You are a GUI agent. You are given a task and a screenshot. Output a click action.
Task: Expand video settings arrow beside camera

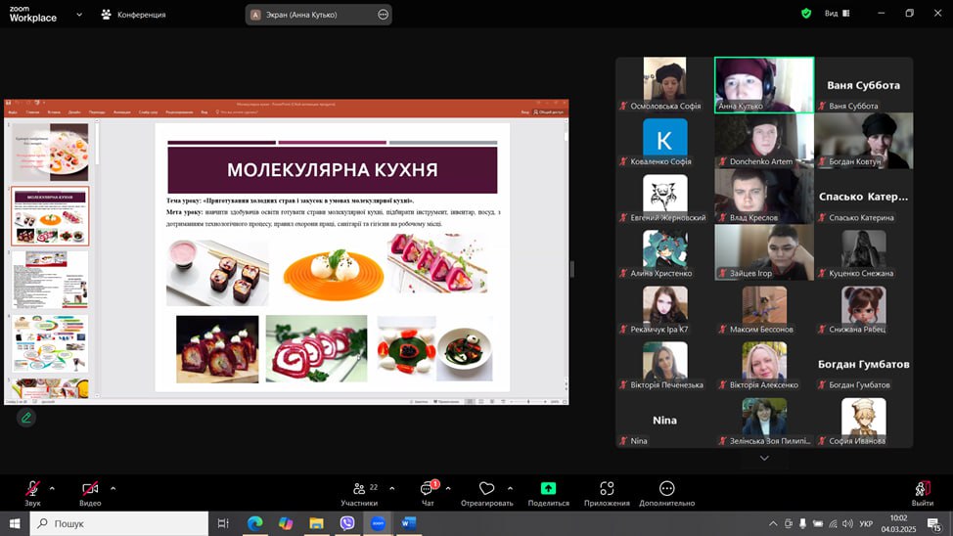113,488
